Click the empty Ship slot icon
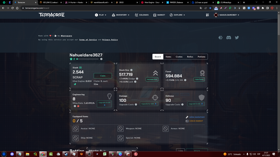 pyautogui.click(x=75, y=138)
